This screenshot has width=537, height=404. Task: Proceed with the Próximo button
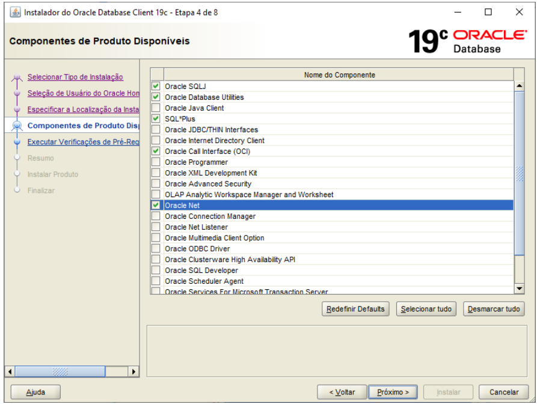tap(393, 392)
